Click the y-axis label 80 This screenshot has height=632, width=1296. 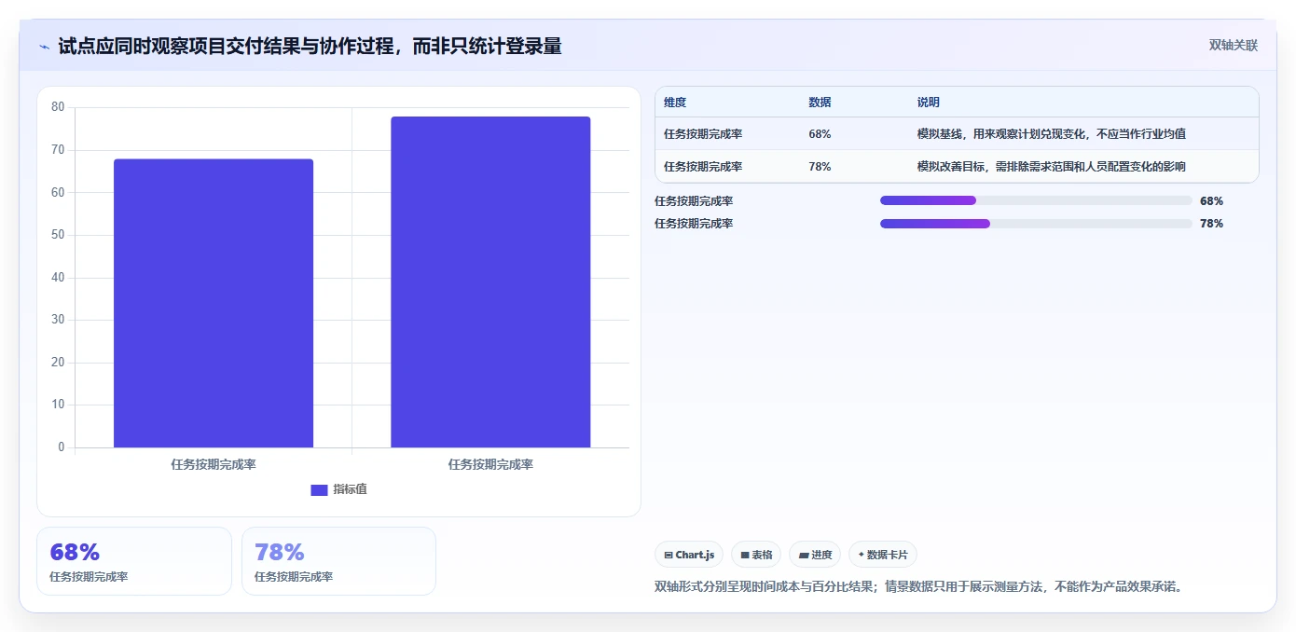tap(58, 107)
